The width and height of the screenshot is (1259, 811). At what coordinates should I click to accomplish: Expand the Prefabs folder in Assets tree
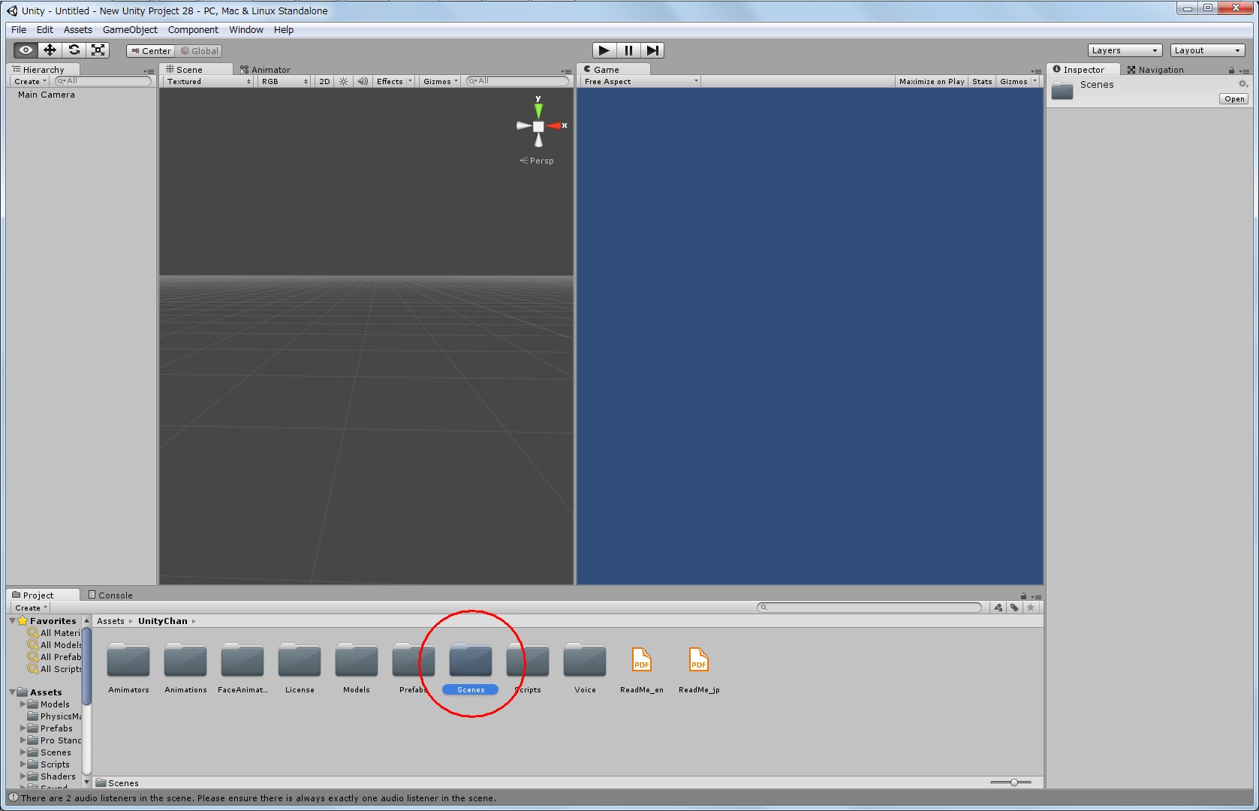click(23, 728)
